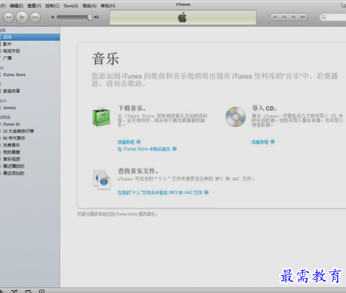Viewport: 346px width, 293px height.
Task: Open the 查看(V) menu
Action: (x=34, y=6)
